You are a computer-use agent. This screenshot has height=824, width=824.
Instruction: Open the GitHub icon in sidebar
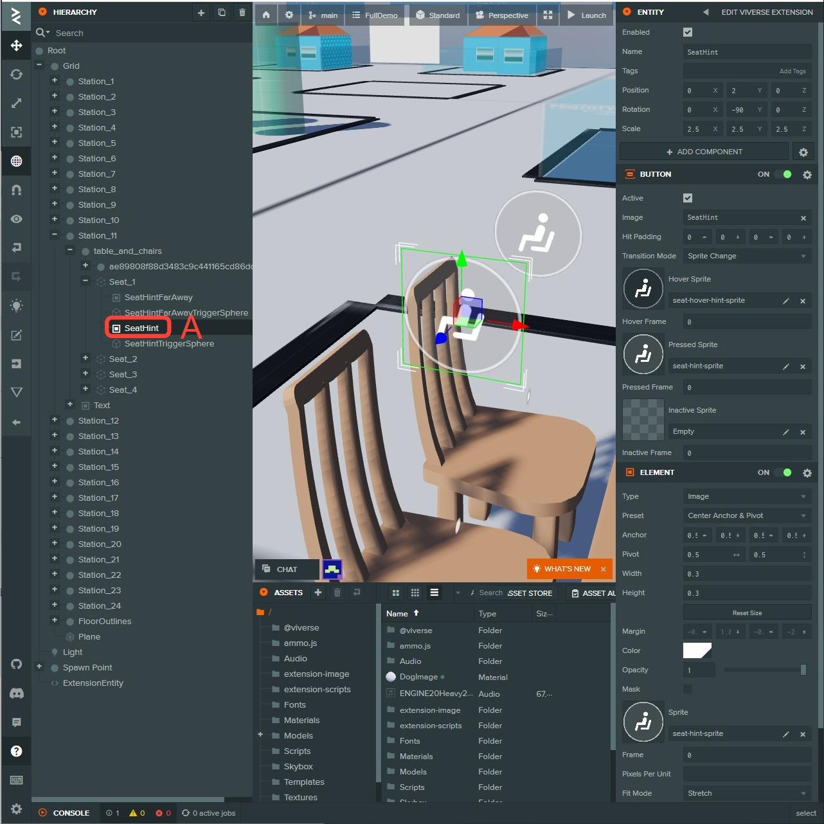tap(17, 665)
